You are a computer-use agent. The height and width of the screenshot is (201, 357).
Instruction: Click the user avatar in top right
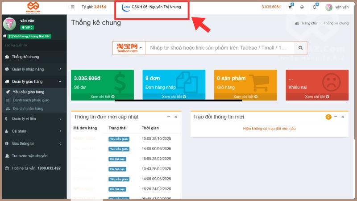[329, 7]
